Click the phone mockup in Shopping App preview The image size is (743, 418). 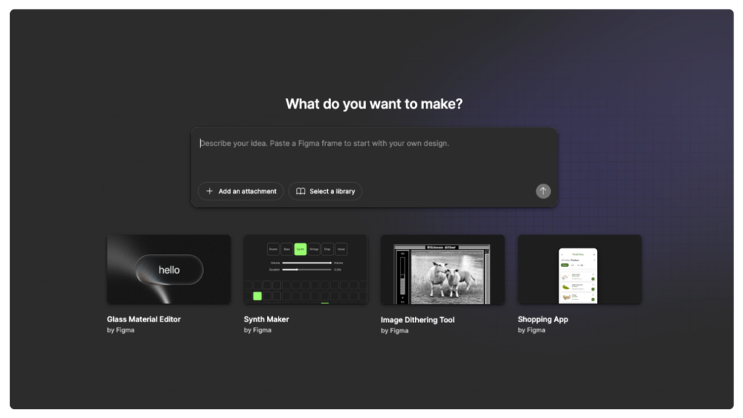coord(578,276)
